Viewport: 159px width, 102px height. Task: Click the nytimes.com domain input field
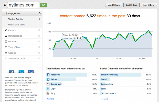[x=23, y=5]
